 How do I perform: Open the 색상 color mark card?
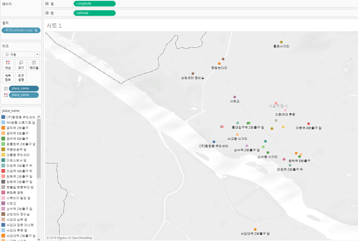(8, 65)
